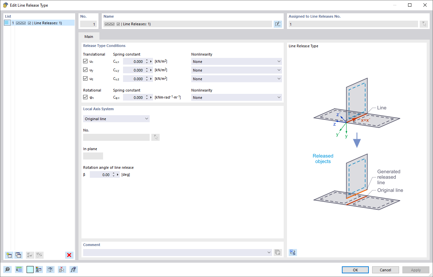Click the view options icon below the diagram
Viewport: 433px width, 277px height.
coord(293,252)
